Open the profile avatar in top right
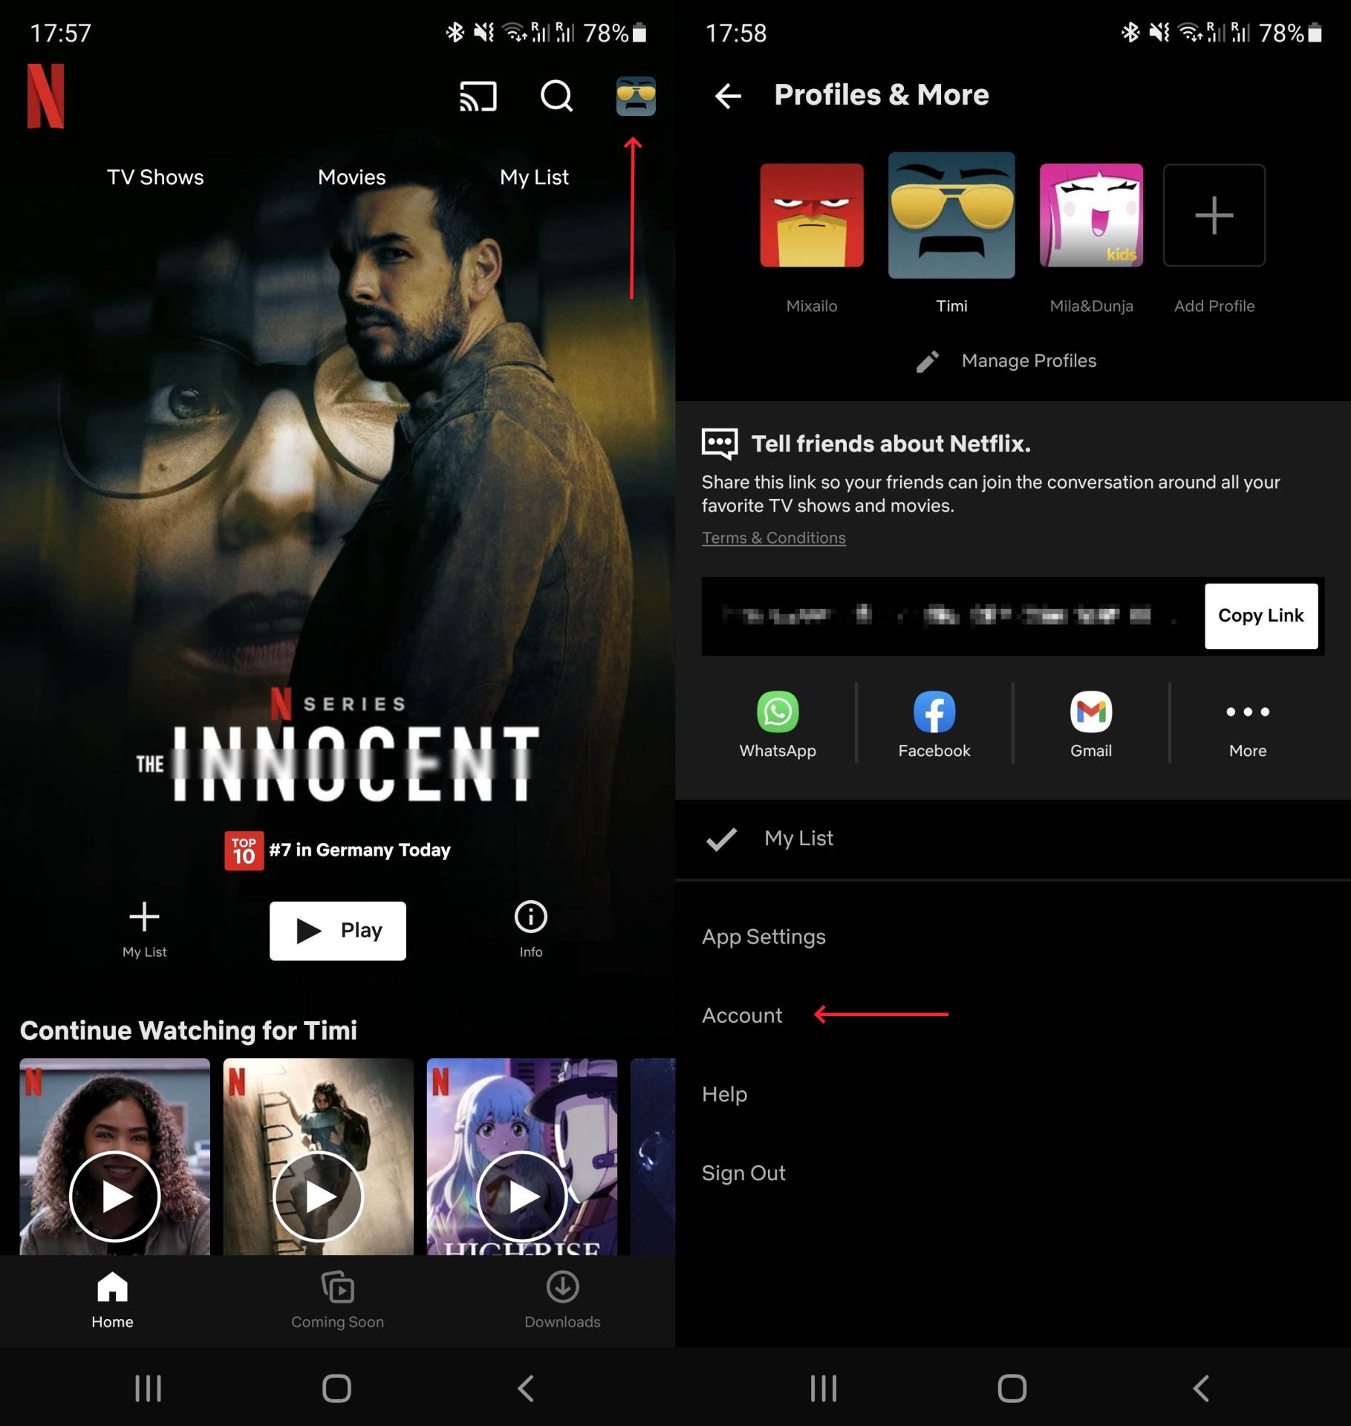Screen dimensions: 1351x1426 pos(636,96)
